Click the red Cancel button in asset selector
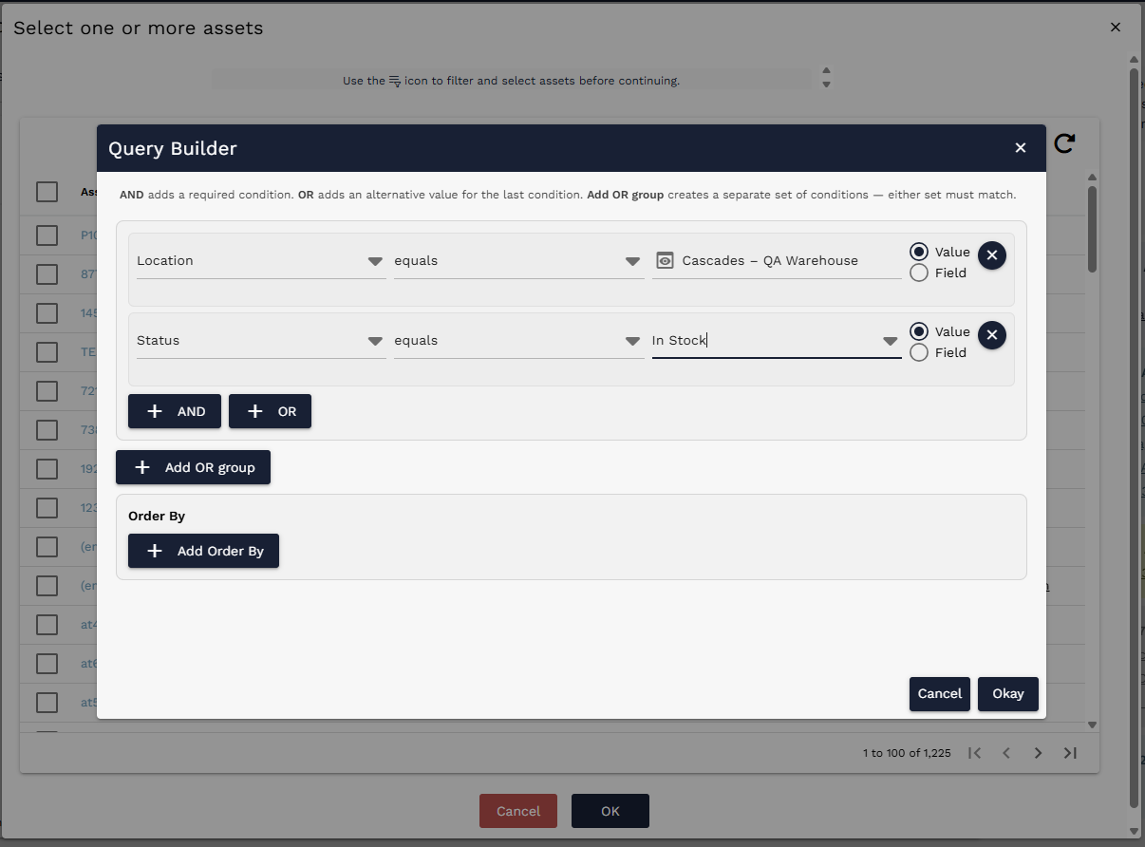The image size is (1145, 847). (518, 811)
